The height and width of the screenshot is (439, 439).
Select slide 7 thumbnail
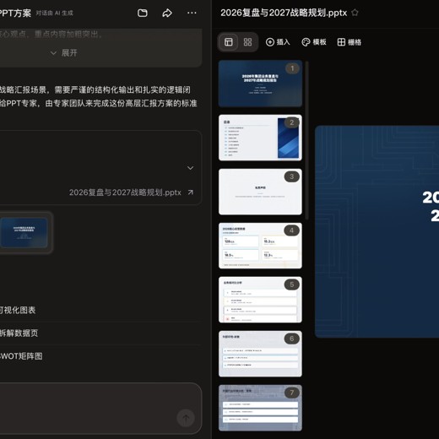coord(260,408)
